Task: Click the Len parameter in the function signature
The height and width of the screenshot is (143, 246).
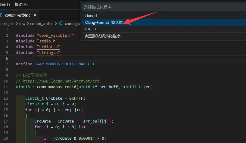Action: click(147, 87)
